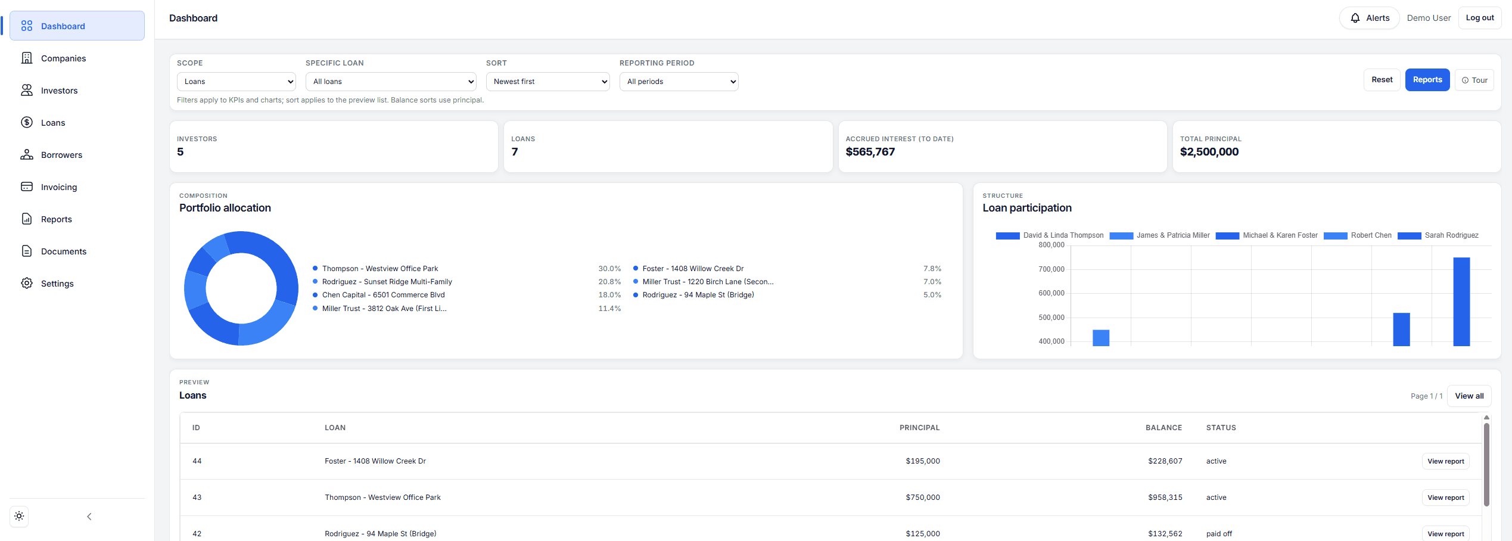Toggle the theme with the sun icon

[18, 516]
